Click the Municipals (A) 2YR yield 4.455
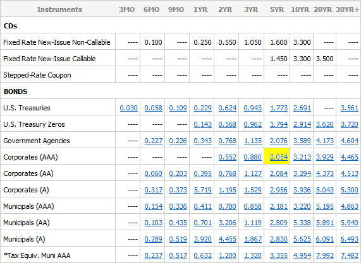The image size is (361, 263). pos(227,239)
